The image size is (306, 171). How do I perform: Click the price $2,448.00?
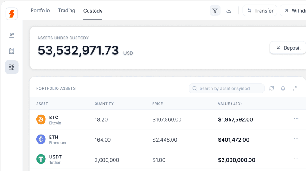pos(165,140)
